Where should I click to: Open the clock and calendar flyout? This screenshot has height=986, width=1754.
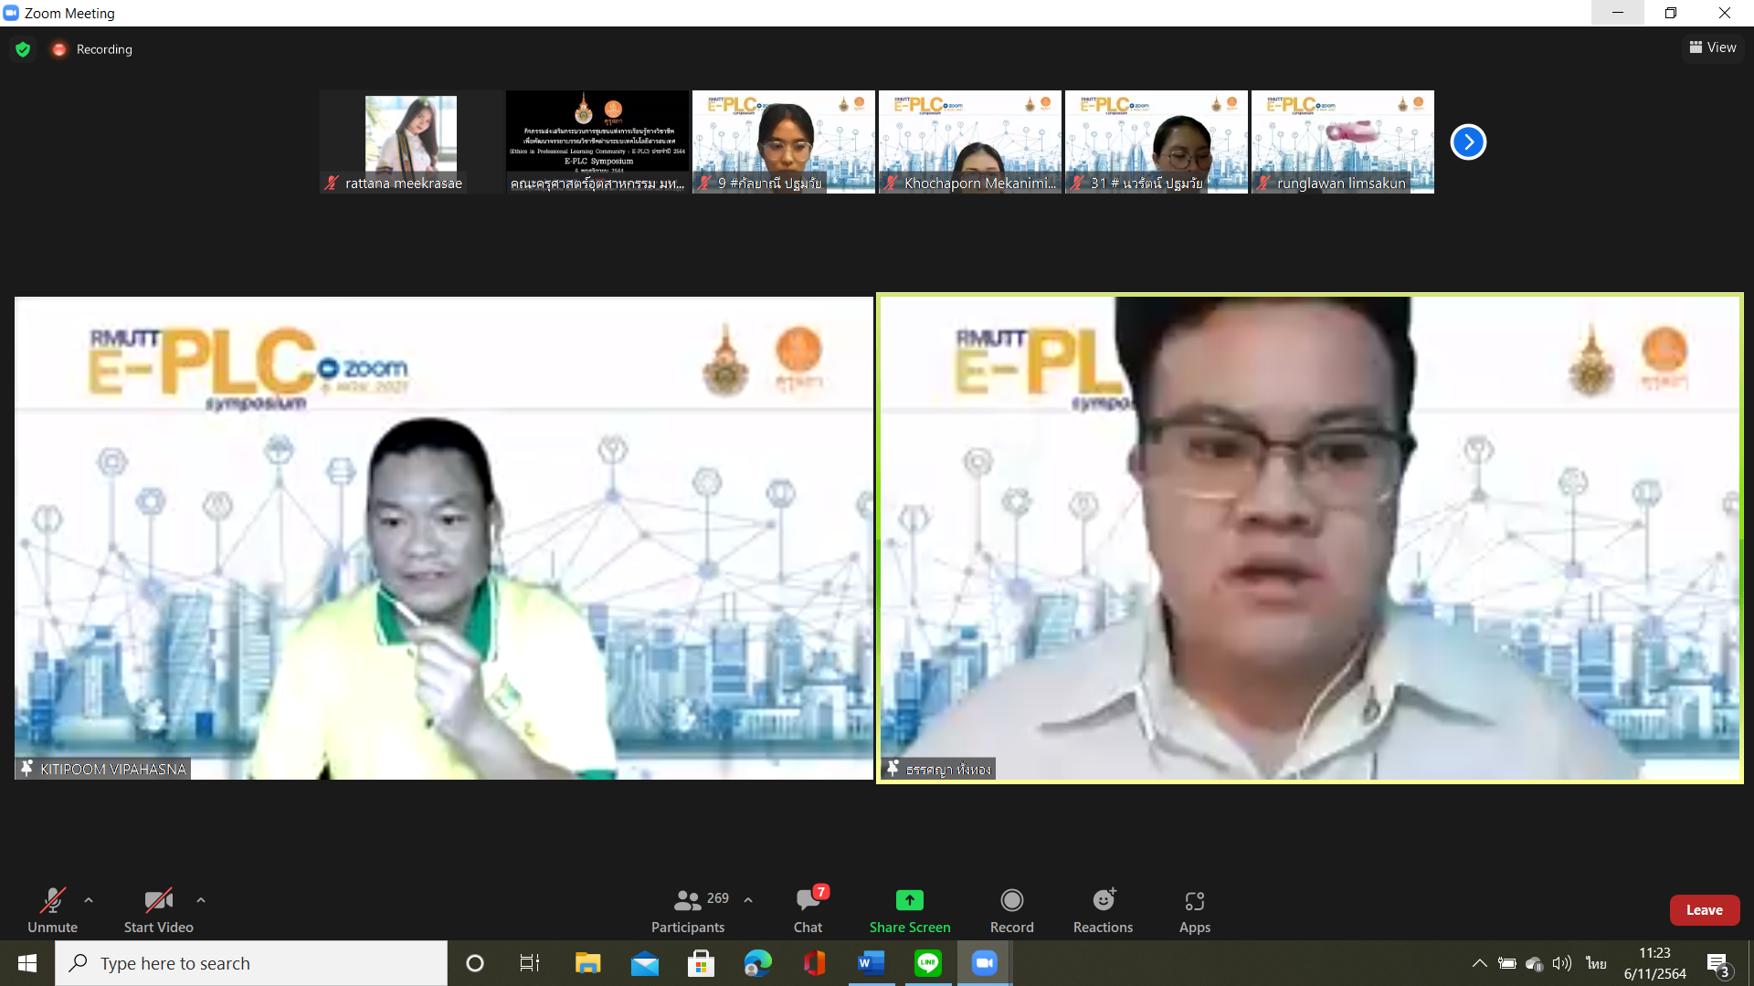coord(1654,963)
